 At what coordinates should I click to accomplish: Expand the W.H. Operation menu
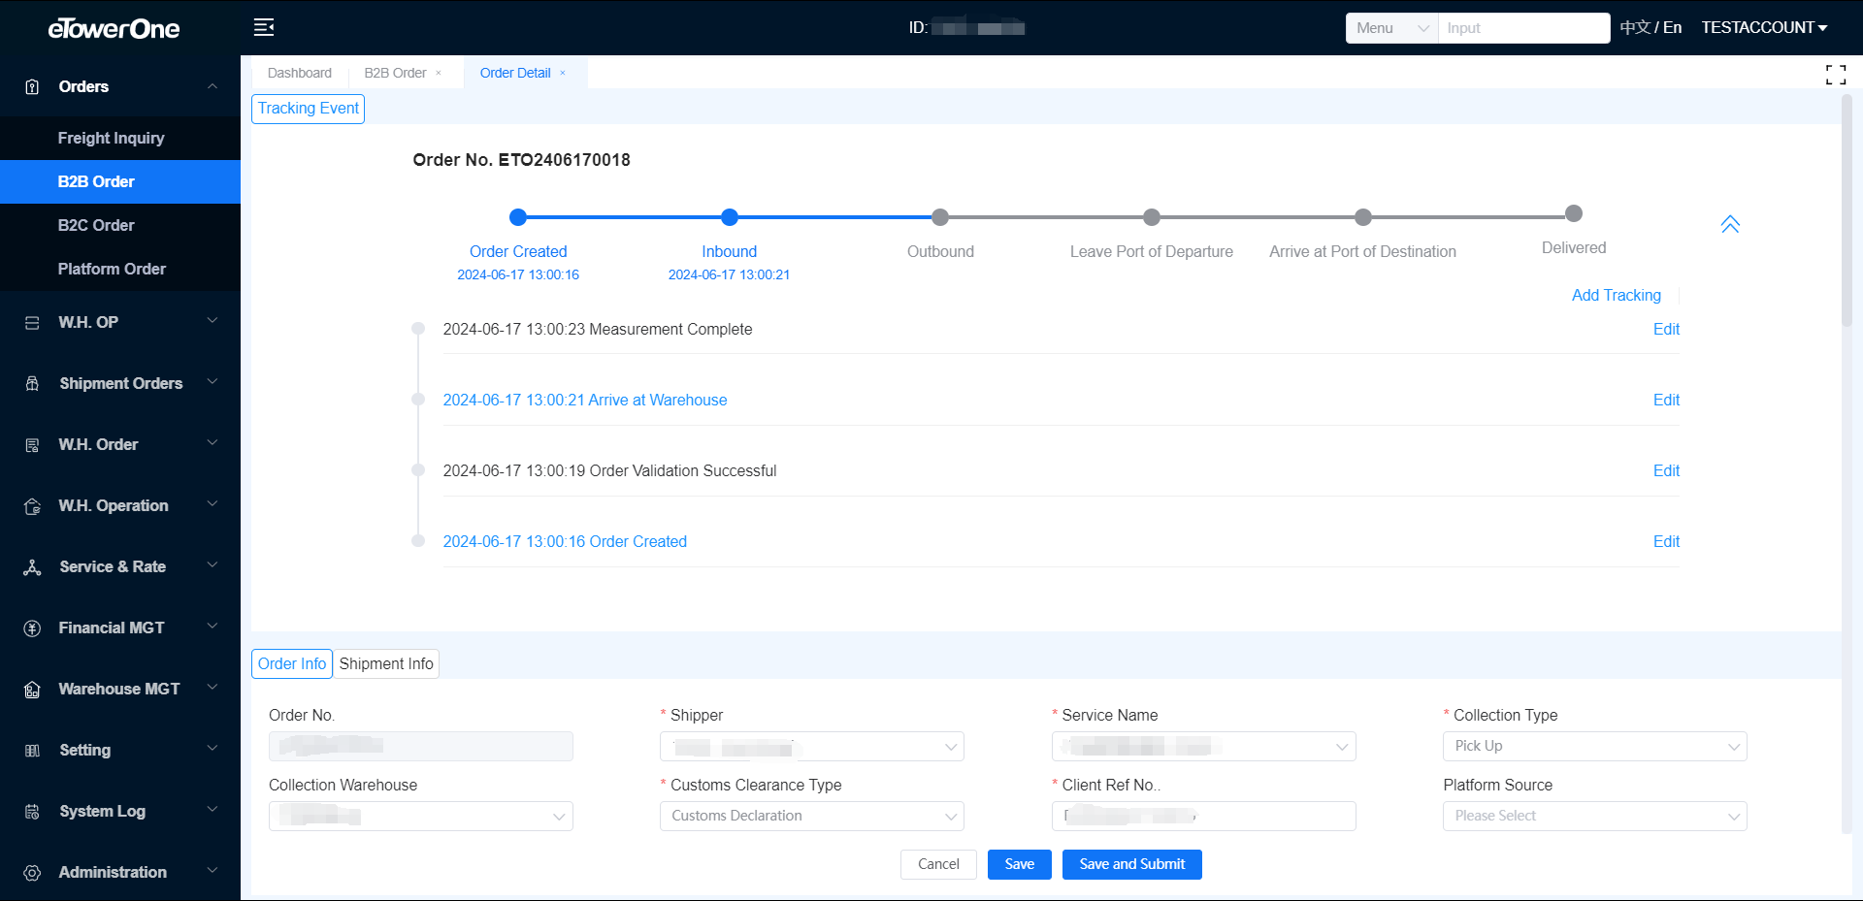pos(212,504)
